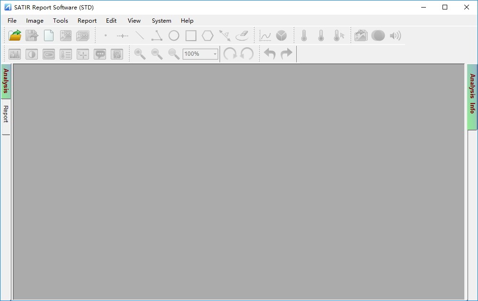Click the zoom in magnifier
The width and height of the screenshot is (478, 301).
tap(140, 54)
